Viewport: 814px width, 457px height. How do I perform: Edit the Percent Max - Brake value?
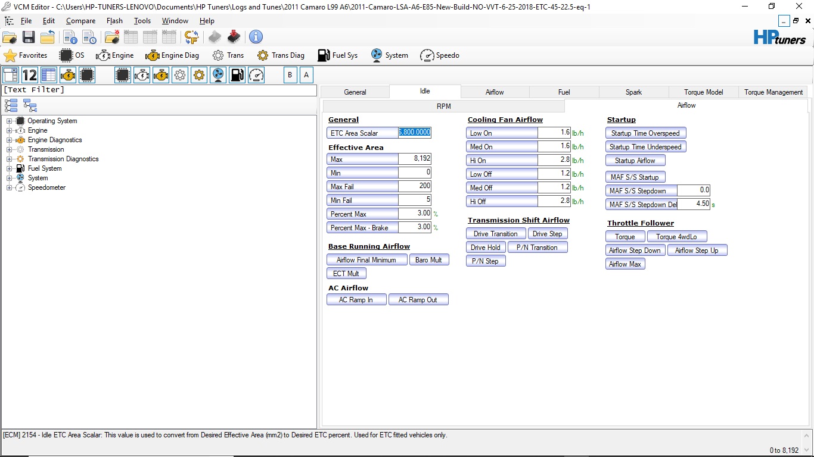point(414,227)
